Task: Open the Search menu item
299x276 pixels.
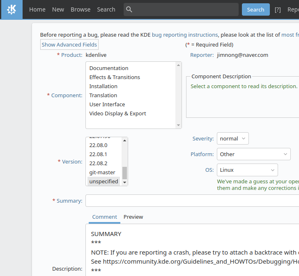Action: [x=106, y=9]
